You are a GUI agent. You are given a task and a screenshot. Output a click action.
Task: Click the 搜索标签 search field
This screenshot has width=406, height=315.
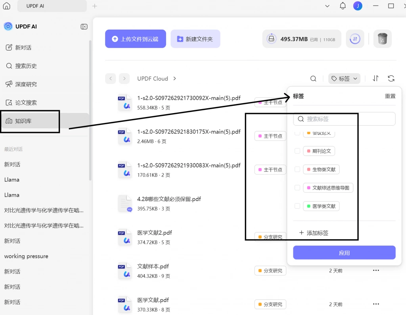[x=344, y=119]
